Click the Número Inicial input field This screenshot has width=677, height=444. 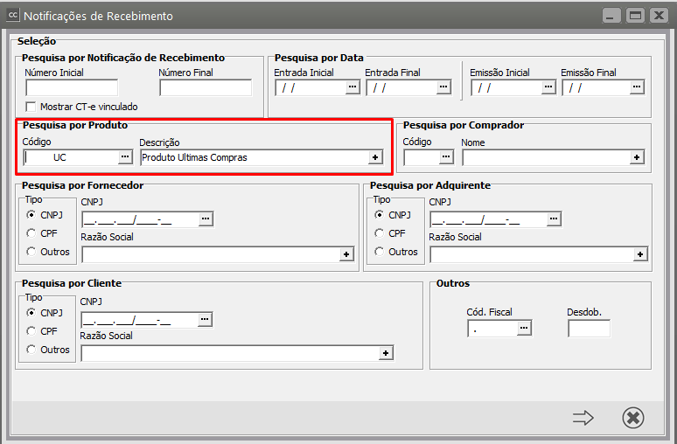click(72, 87)
